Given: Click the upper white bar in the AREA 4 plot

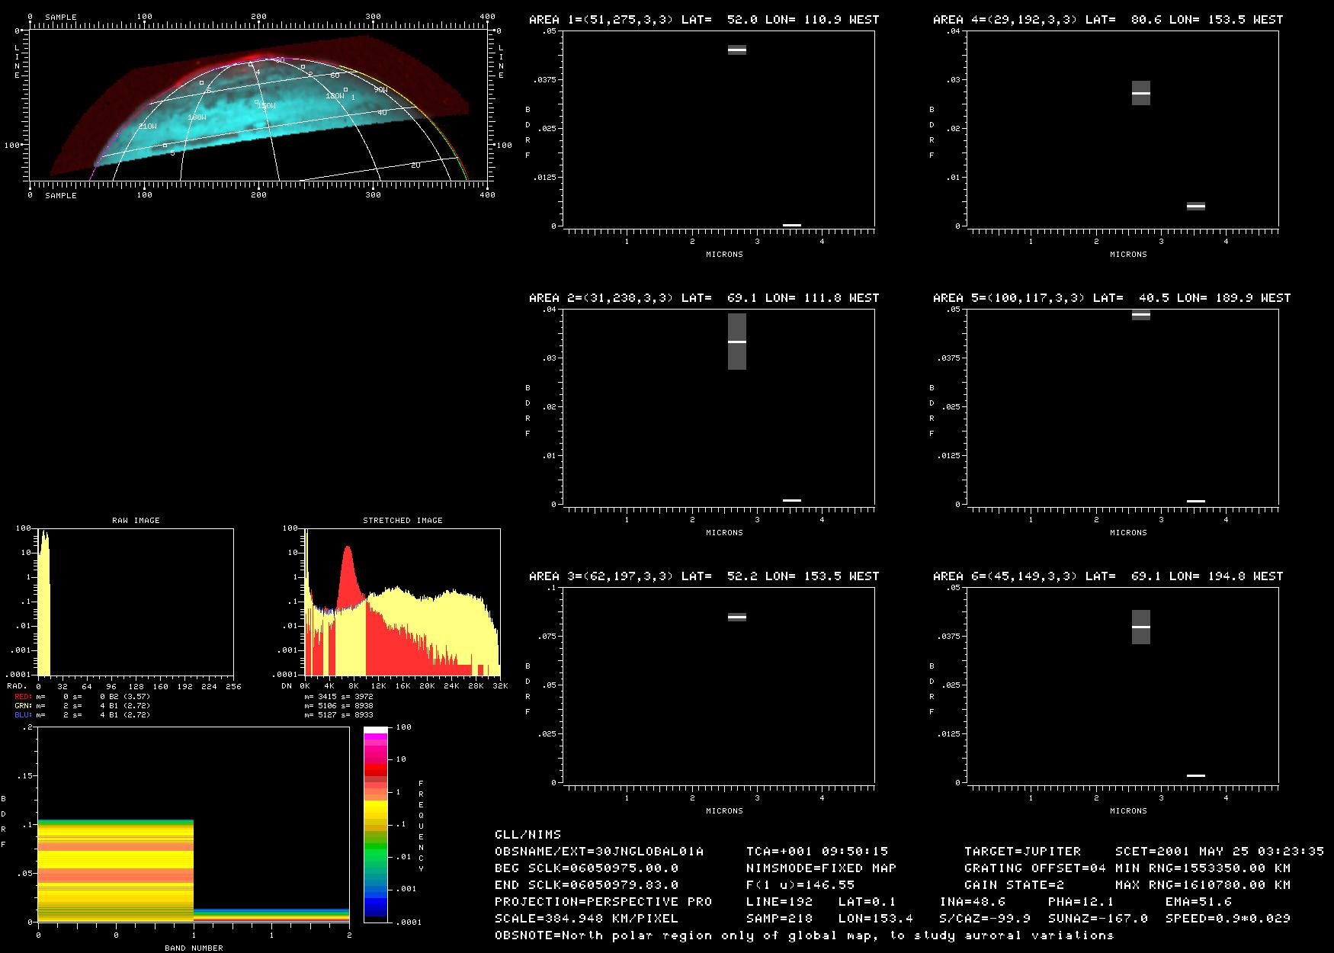Looking at the screenshot, I should [x=1140, y=93].
